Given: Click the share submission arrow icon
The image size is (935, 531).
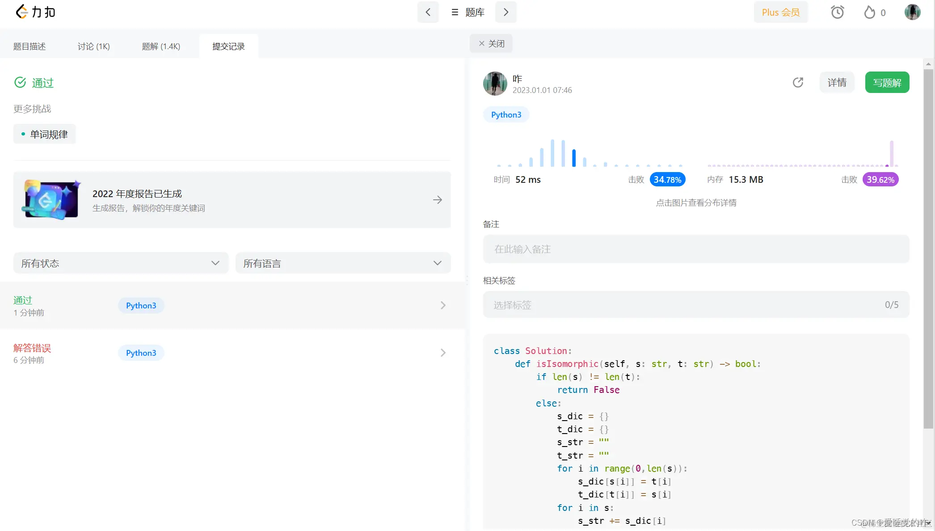Looking at the screenshot, I should (798, 83).
